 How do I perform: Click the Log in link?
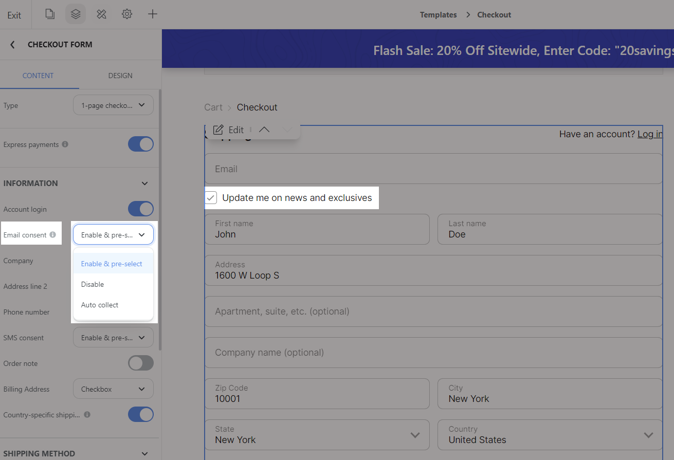(650, 134)
